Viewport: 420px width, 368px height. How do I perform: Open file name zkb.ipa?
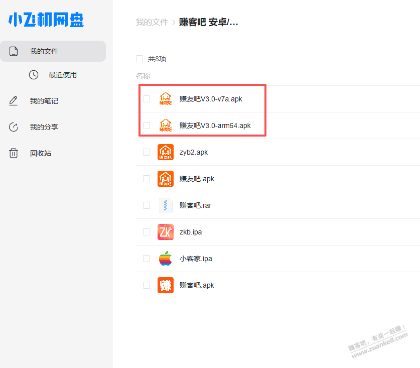coord(191,232)
